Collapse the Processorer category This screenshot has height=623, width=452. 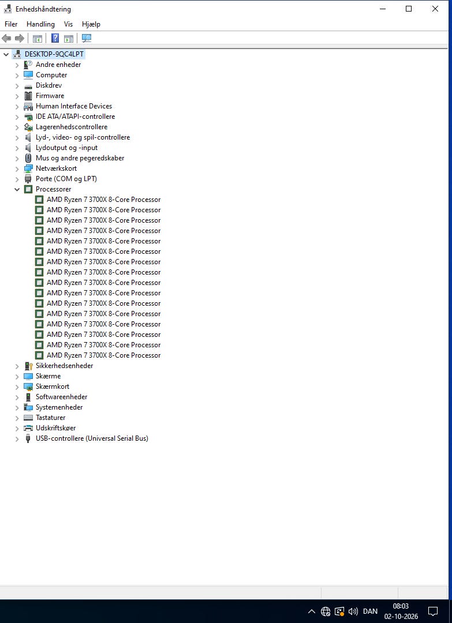coord(17,190)
